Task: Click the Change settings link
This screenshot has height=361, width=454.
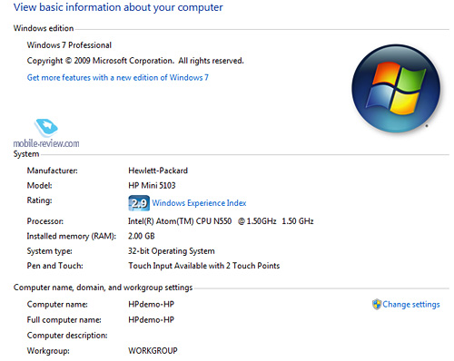Action: click(411, 305)
